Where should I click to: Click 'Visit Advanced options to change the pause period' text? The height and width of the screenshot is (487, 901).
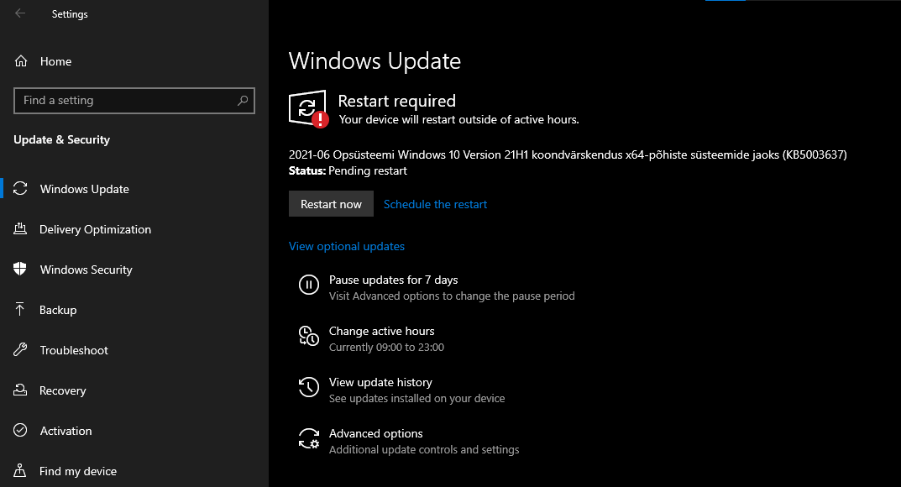452,296
